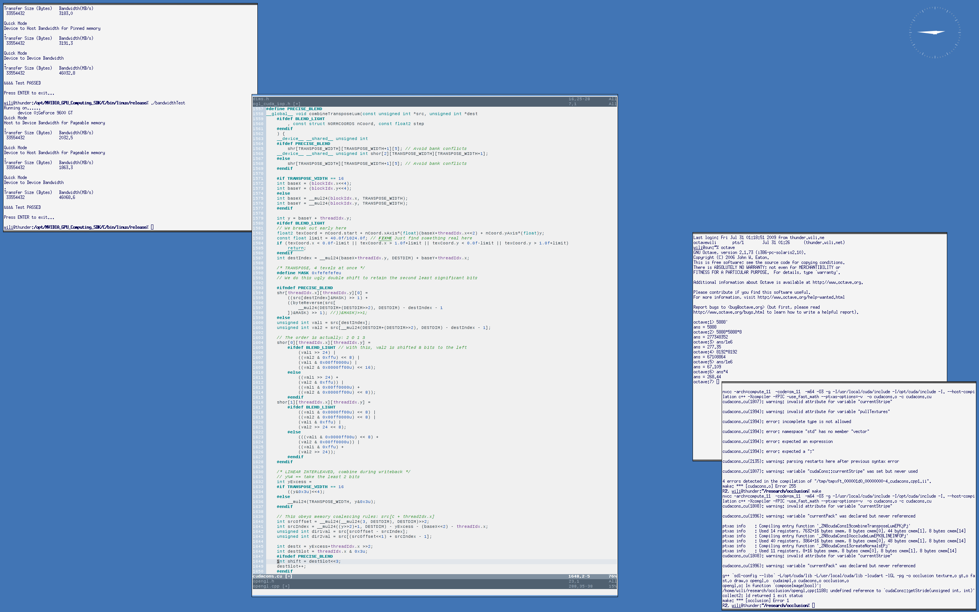Click the highlighted FIXME word in code
The width and height of the screenshot is (979, 612).
[385, 238]
